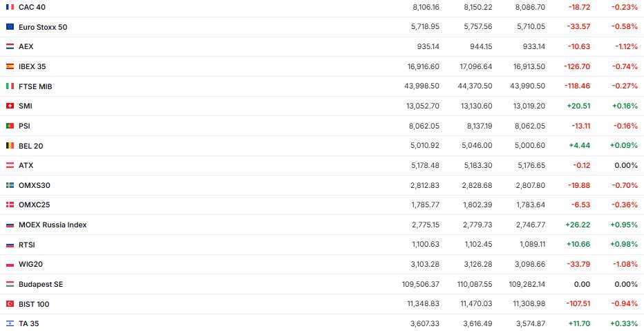
Task: Click the Switzerland flag icon beside SMI
Action: (x=10, y=106)
